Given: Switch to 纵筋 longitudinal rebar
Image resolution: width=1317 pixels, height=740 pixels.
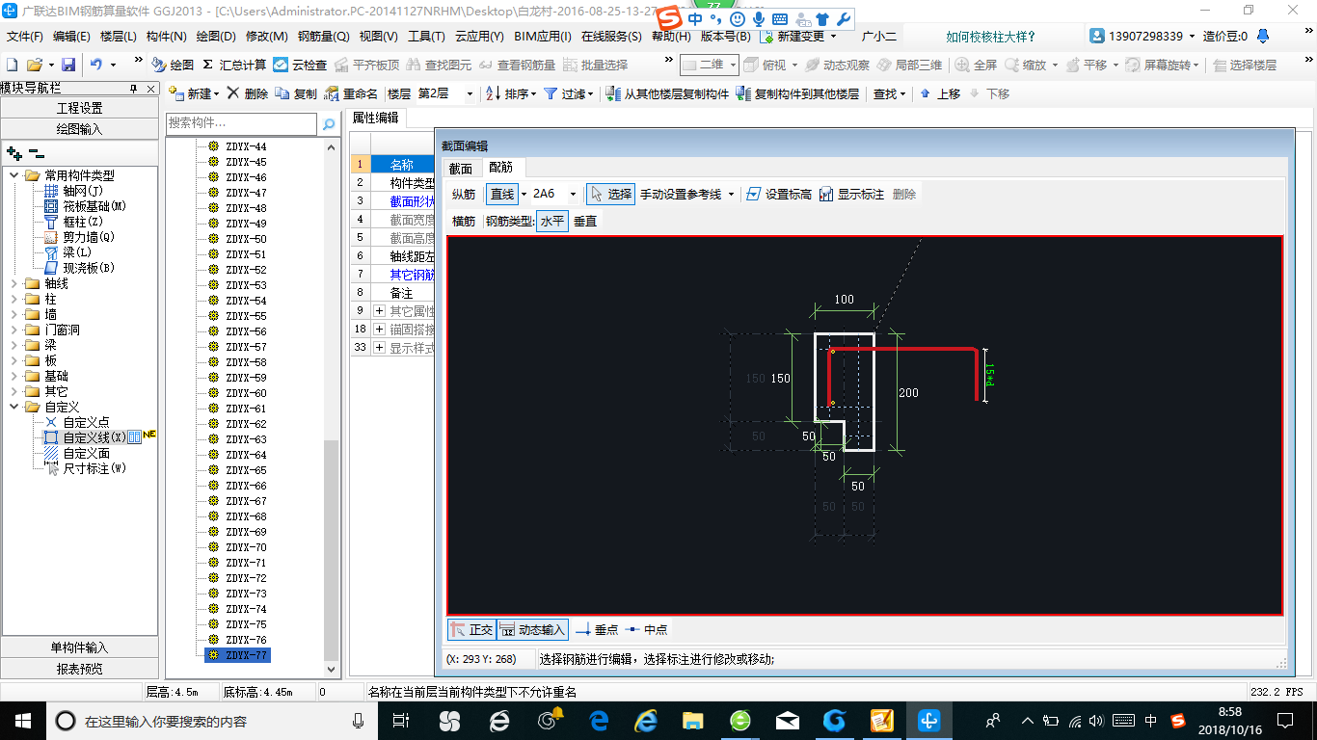Looking at the screenshot, I should 464,194.
